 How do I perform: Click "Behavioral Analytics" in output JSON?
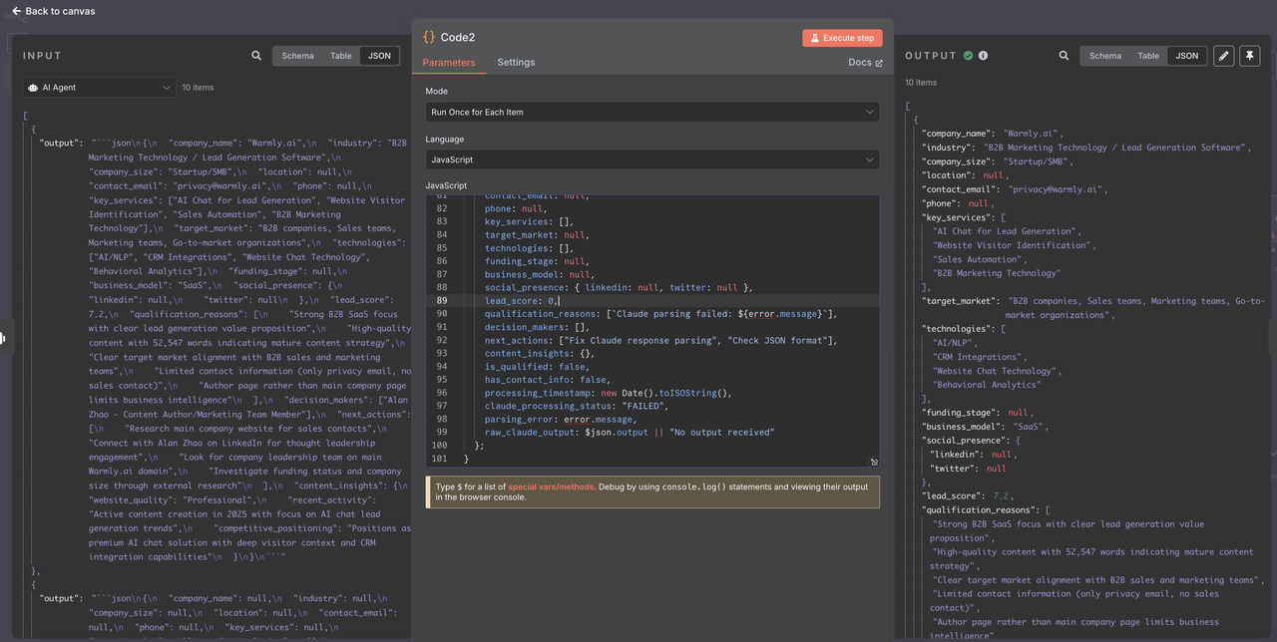click(x=987, y=385)
